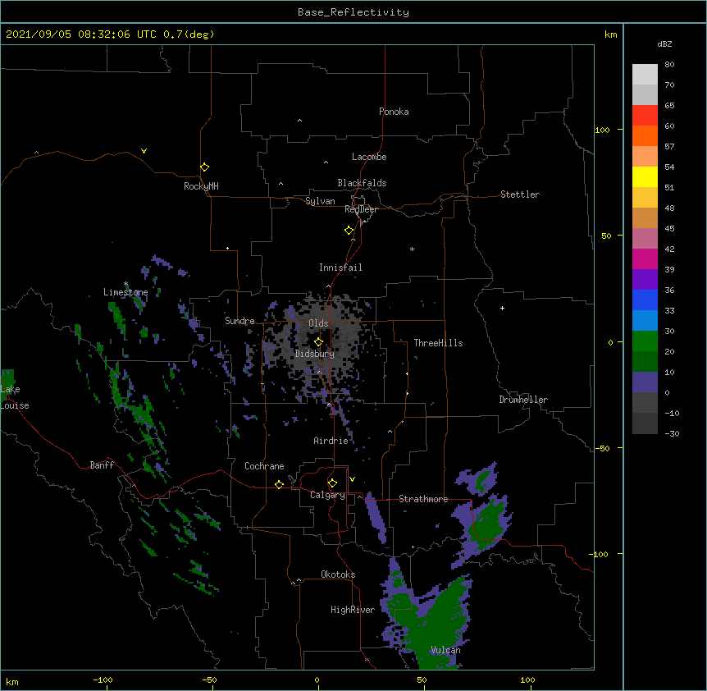Click the Blackfalds city label
This screenshot has height=691, width=707.
[362, 183]
